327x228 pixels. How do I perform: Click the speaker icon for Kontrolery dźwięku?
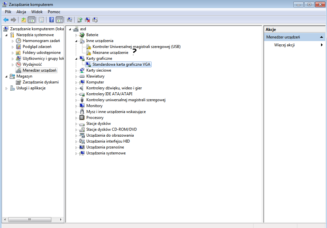[82, 88]
